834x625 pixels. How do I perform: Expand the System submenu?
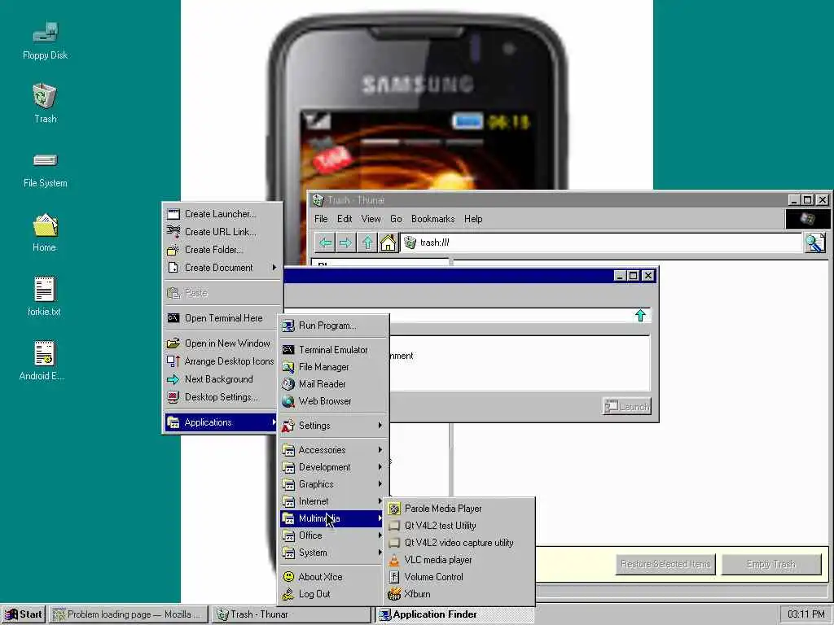click(333, 553)
